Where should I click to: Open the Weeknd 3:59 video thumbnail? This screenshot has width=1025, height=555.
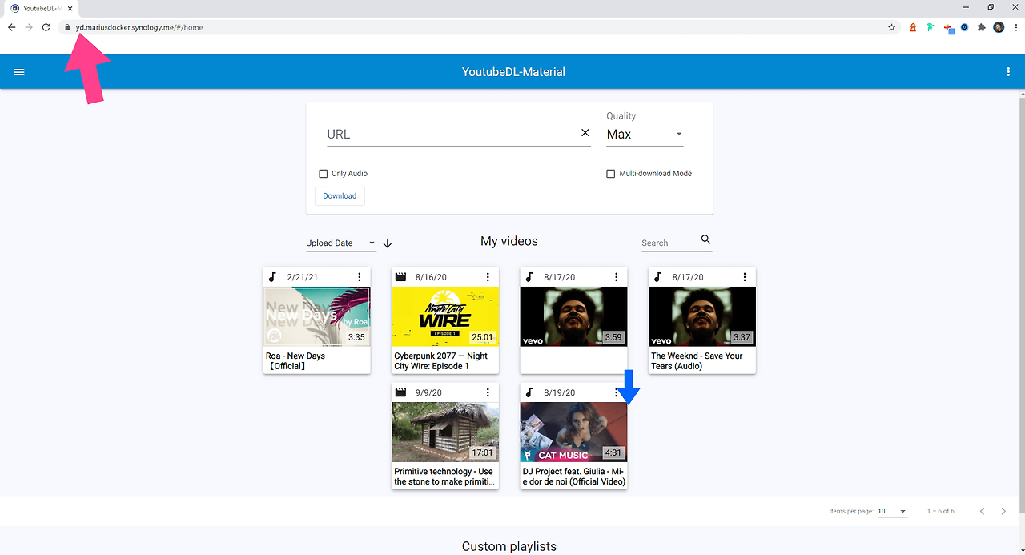pyautogui.click(x=573, y=316)
